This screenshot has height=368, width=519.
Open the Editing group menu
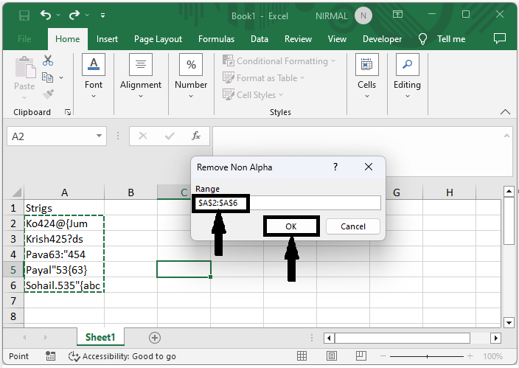click(x=407, y=76)
